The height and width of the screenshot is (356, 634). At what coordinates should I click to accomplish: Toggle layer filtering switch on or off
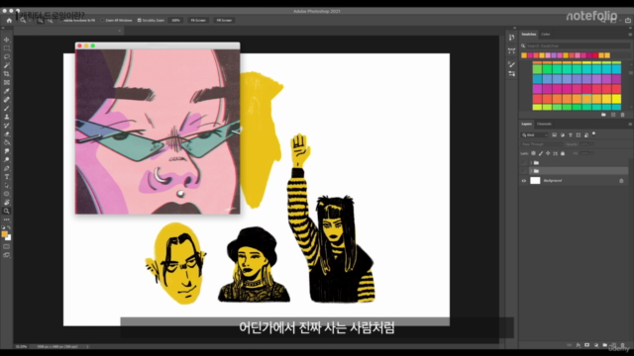[594, 134]
